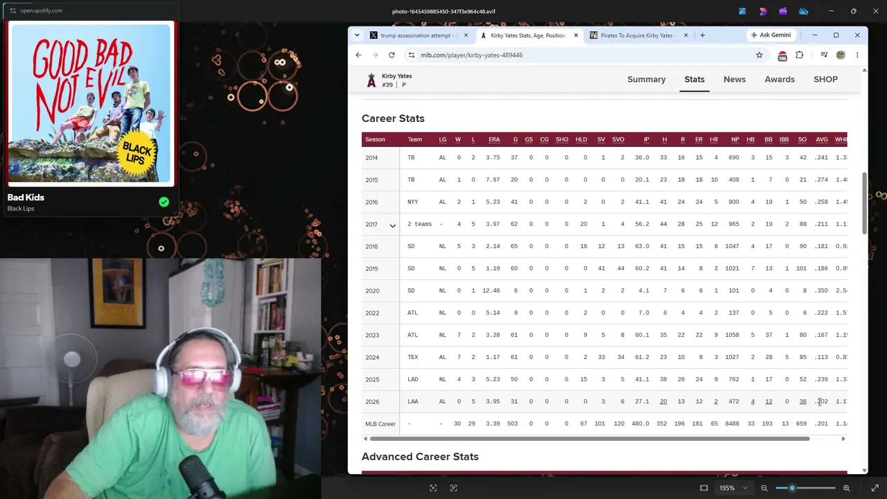Viewport: 887px width, 499px height.
Task: Click the LAD team cell in 2025 row
Action: (413, 379)
